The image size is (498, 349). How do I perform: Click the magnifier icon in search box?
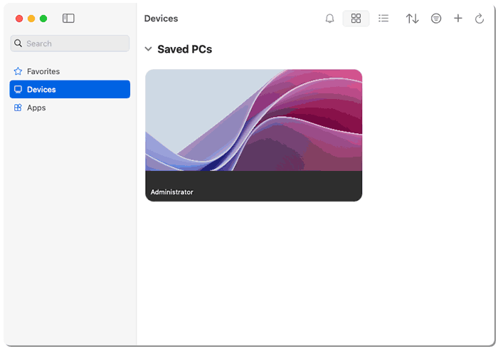(x=18, y=43)
